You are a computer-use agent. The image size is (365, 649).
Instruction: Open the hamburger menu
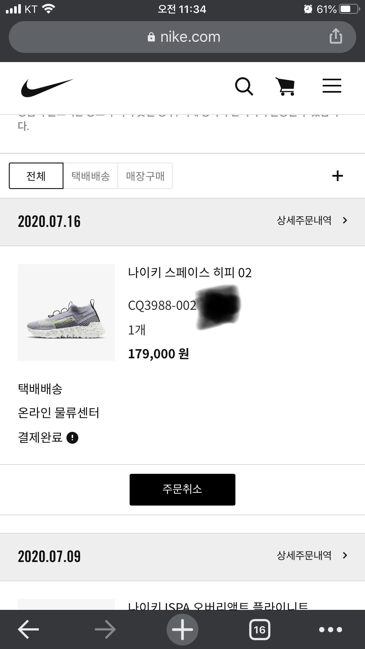tap(332, 86)
